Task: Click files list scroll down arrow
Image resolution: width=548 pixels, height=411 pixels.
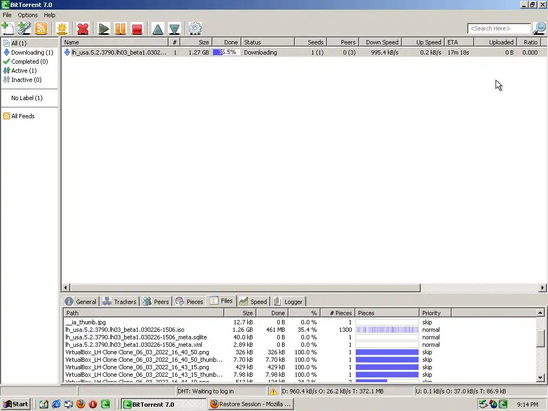Action: pyautogui.click(x=541, y=377)
